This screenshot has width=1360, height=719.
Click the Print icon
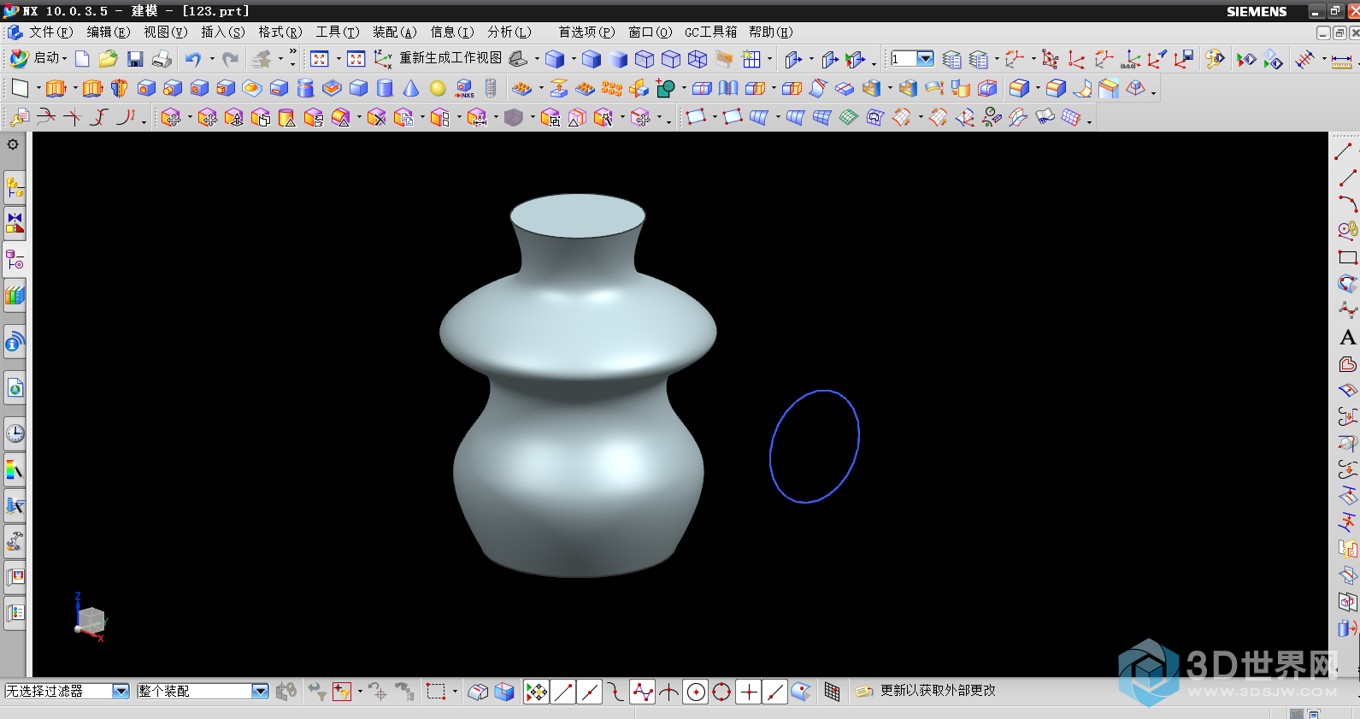162,58
